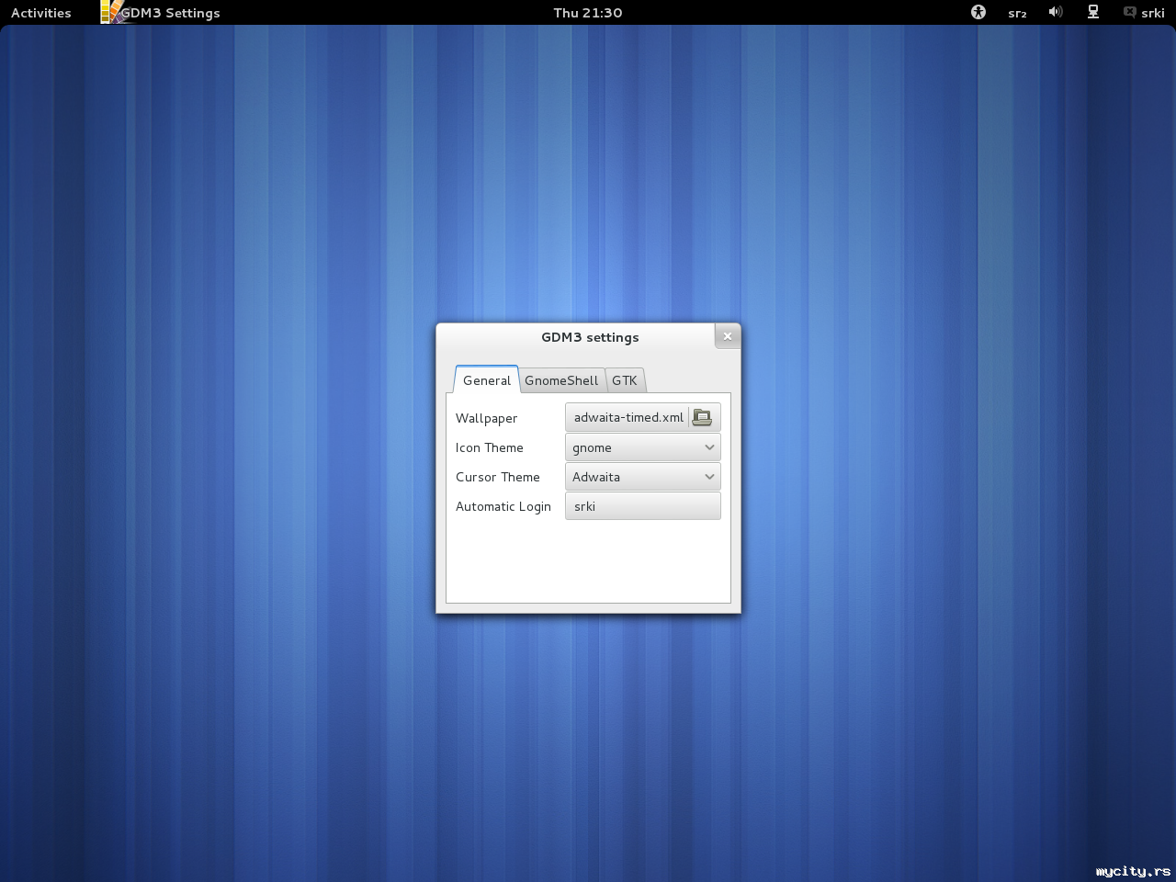Click the Wallpaper label text
Image resolution: width=1176 pixels, height=882 pixels.
click(x=487, y=418)
